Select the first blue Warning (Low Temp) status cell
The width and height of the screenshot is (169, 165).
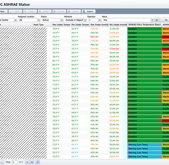click(145, 145)
